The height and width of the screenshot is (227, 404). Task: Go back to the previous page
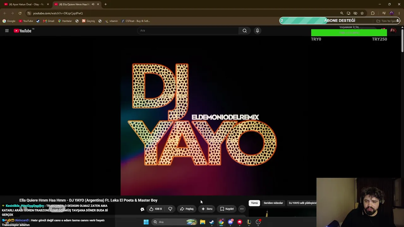[x=5, y=13]
